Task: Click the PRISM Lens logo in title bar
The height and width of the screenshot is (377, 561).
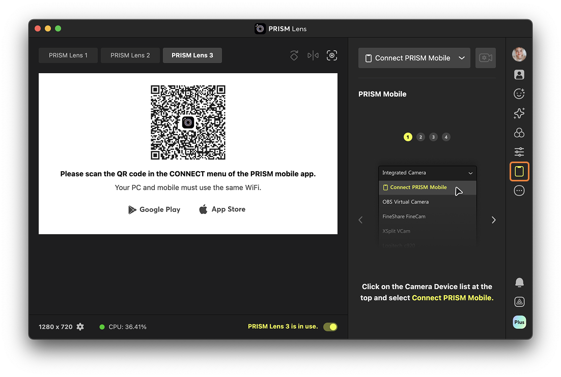Action: click(x=260, y=28)
